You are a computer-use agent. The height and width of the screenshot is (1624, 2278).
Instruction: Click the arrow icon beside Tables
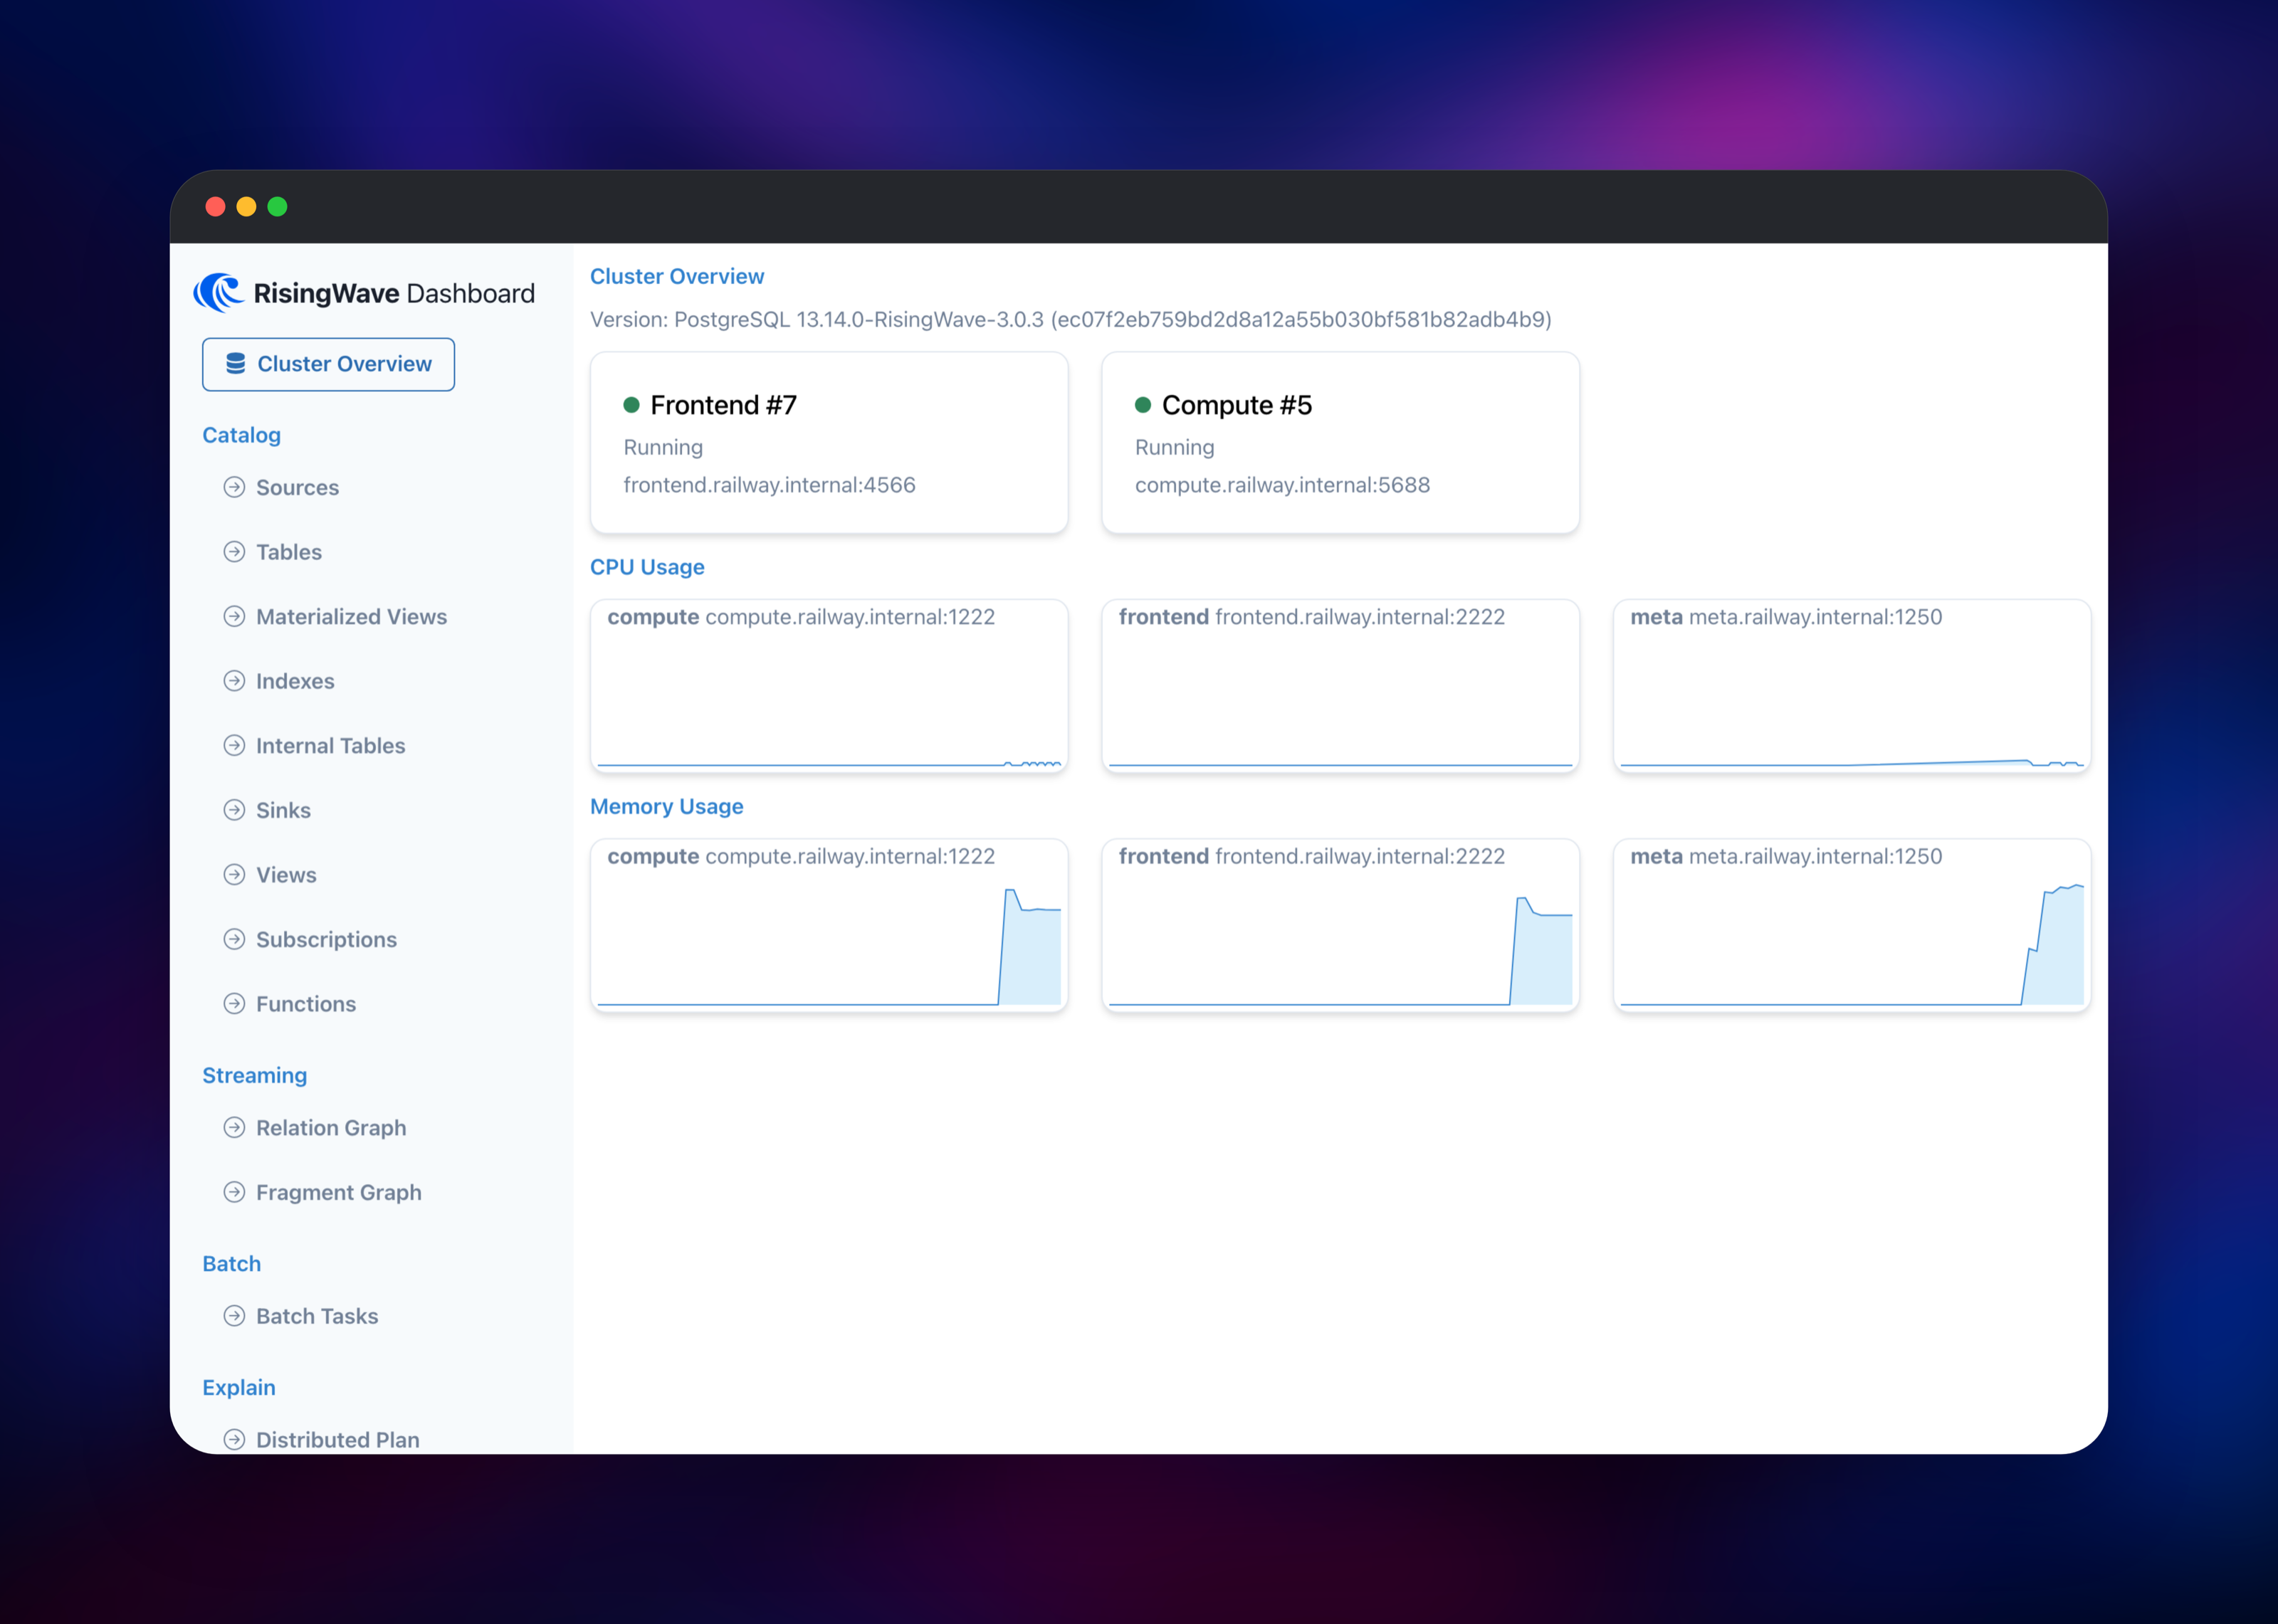click(x=234, y=552)
